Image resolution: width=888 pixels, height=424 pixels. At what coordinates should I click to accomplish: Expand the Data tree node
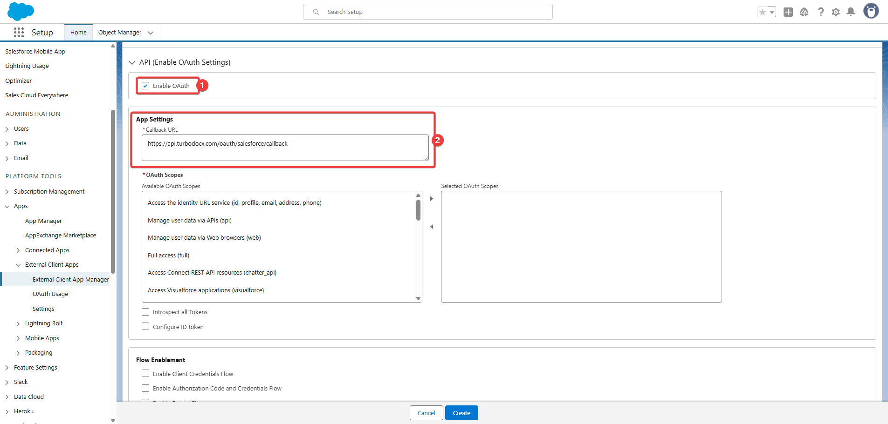[7, 144]
